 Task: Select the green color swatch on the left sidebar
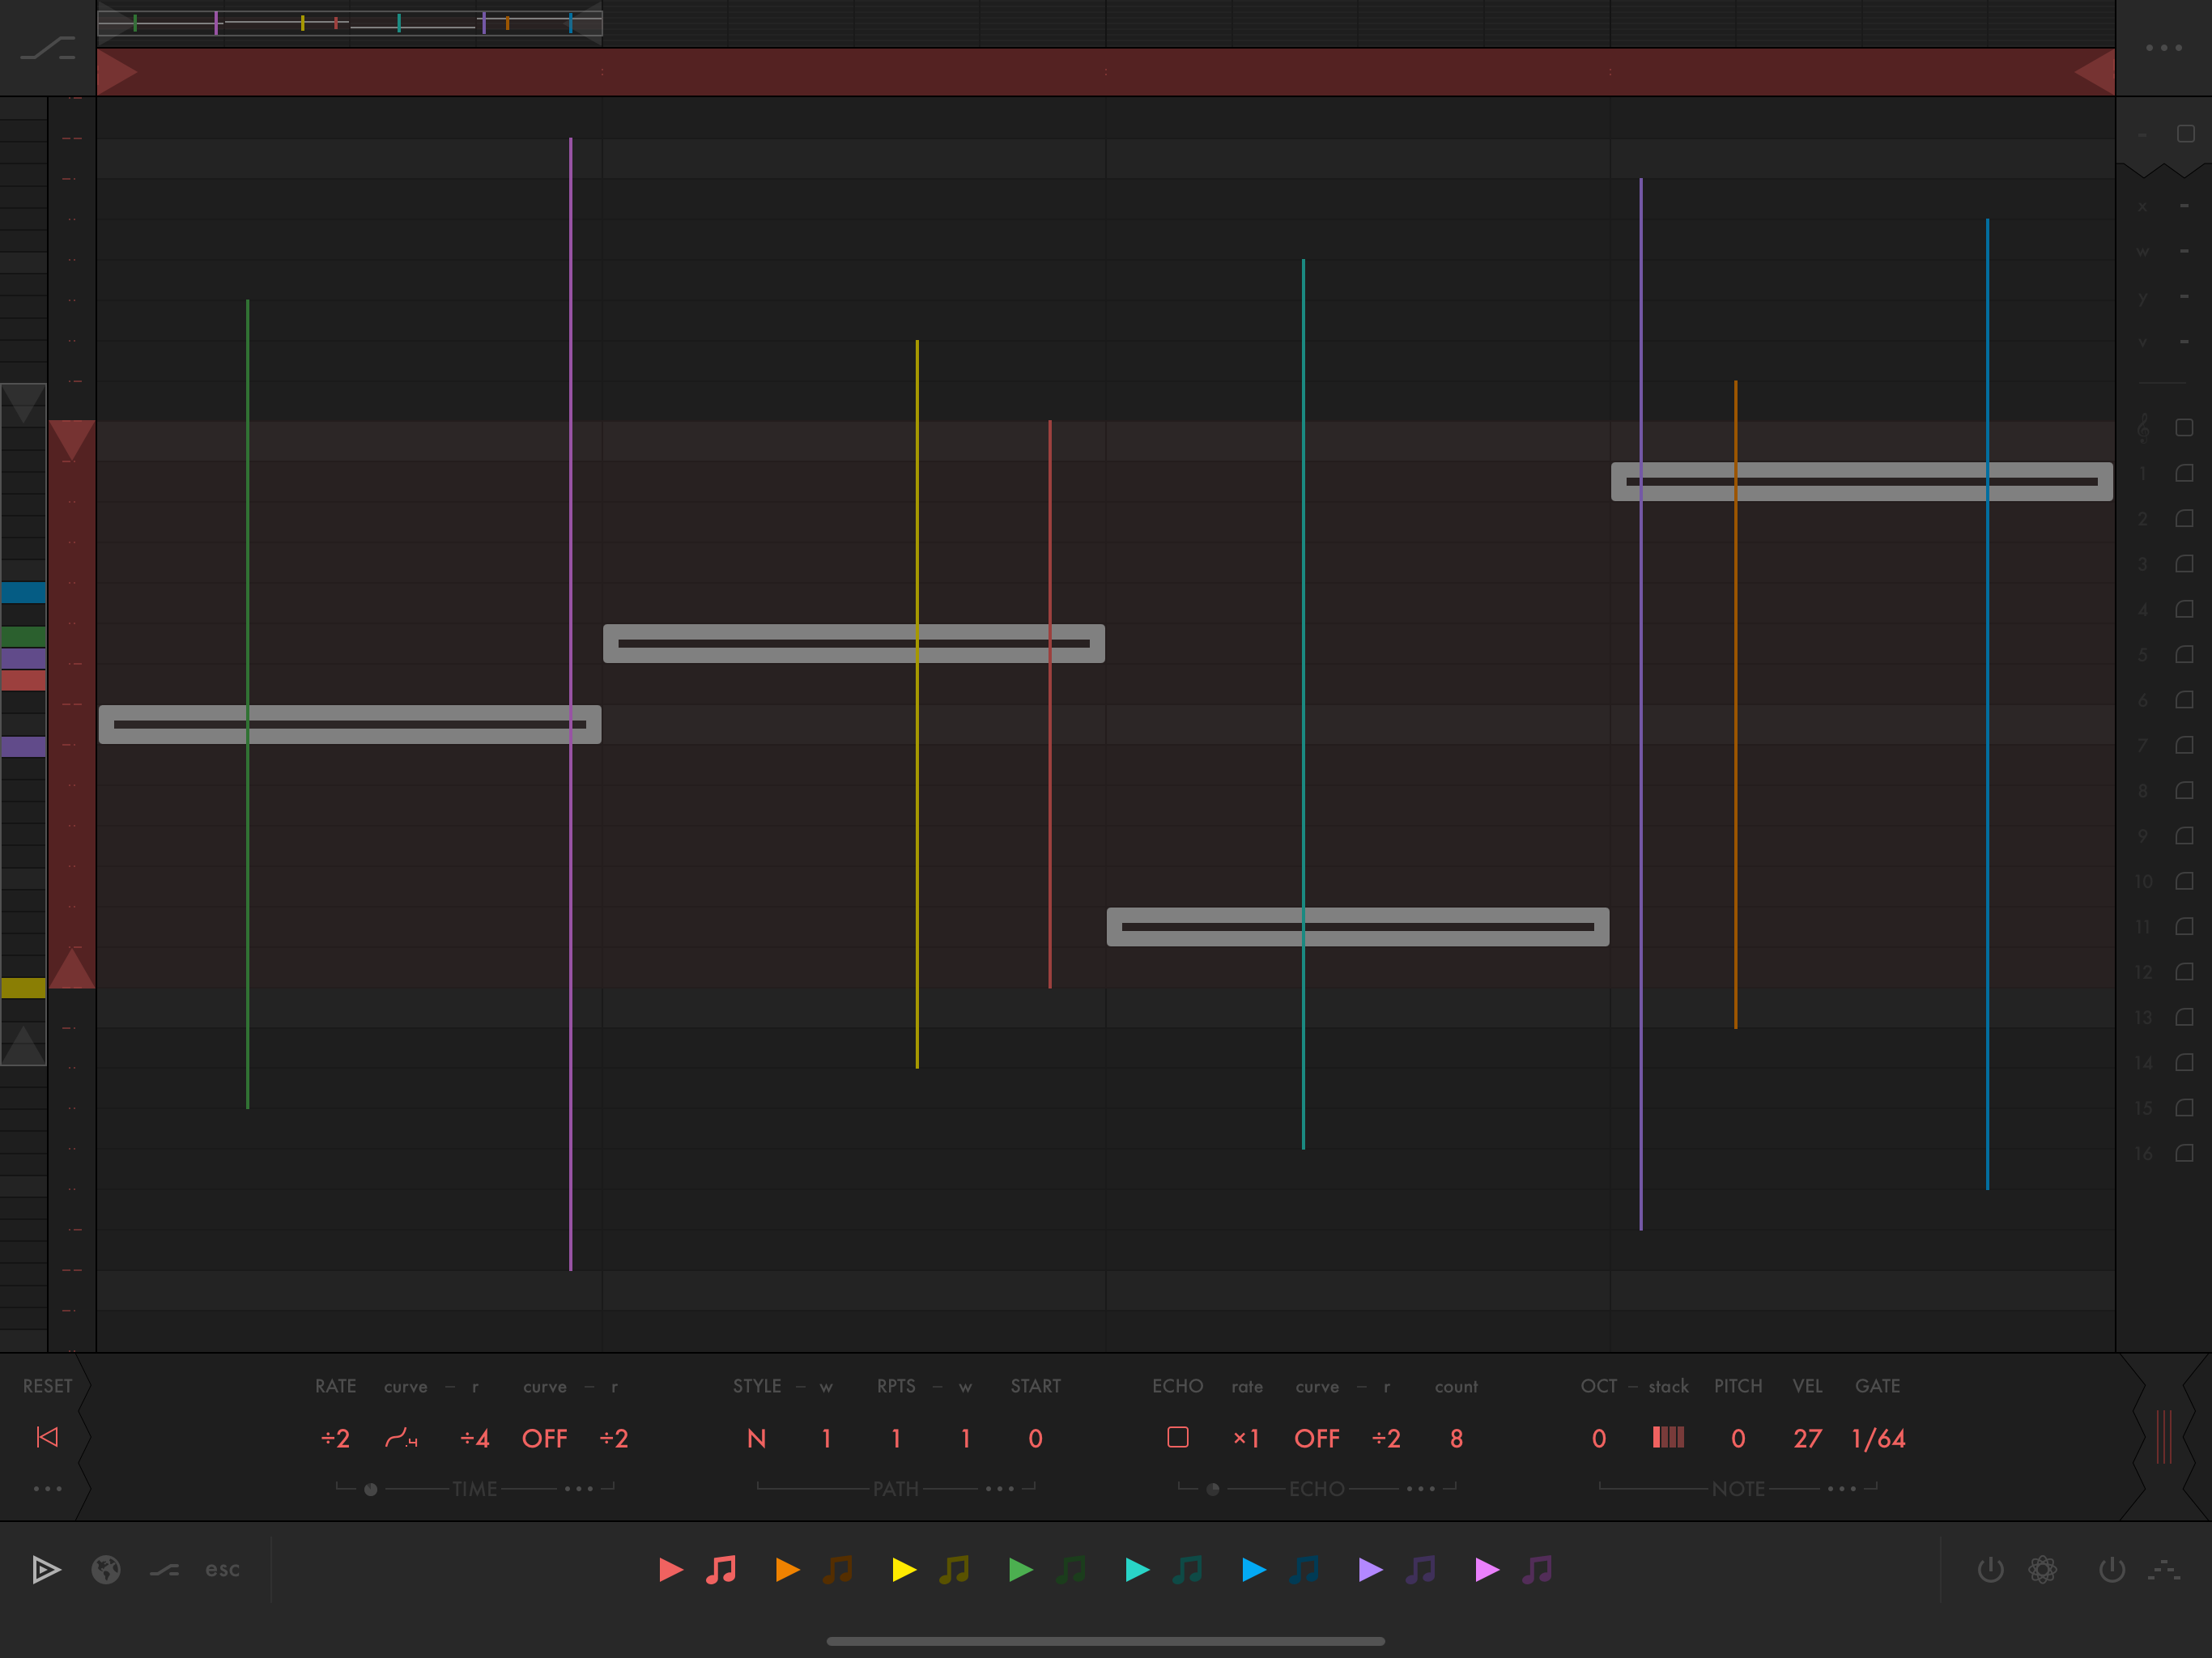(24, 636)
